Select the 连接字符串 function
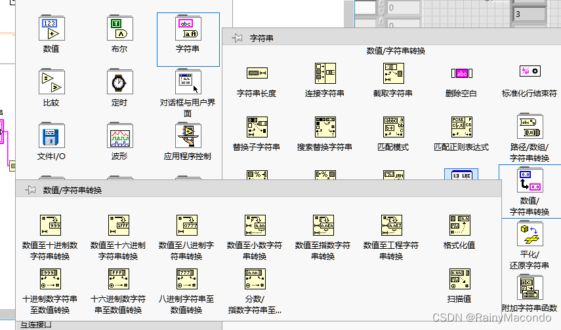Image resolution: width=561 pixels, height=330 pixels. pos(325,73)
